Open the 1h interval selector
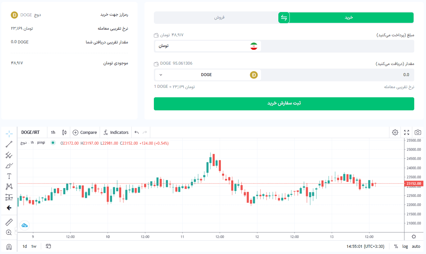 tap(53, 132)
